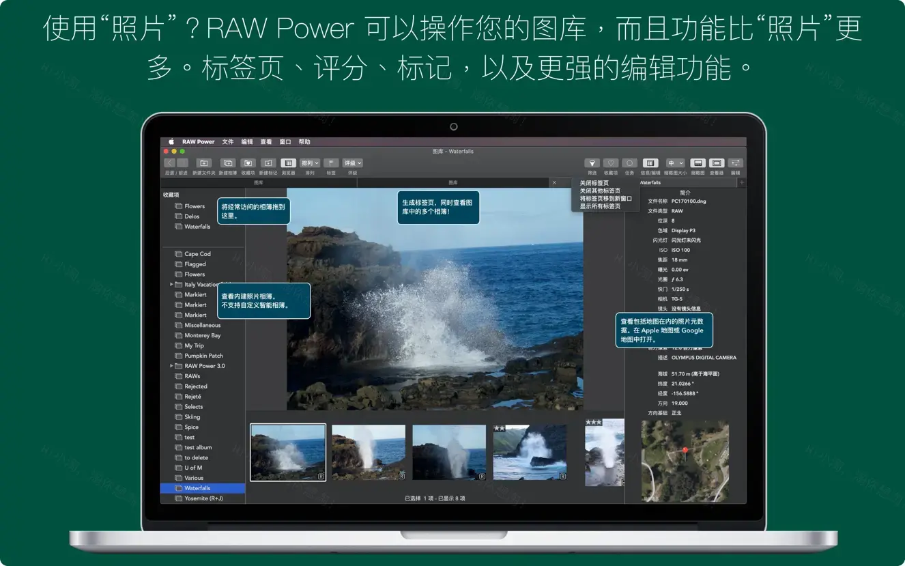Screen dimensions: 905x566
Task: Switch to 查看器 viewer mode icon
Action: 717,162
